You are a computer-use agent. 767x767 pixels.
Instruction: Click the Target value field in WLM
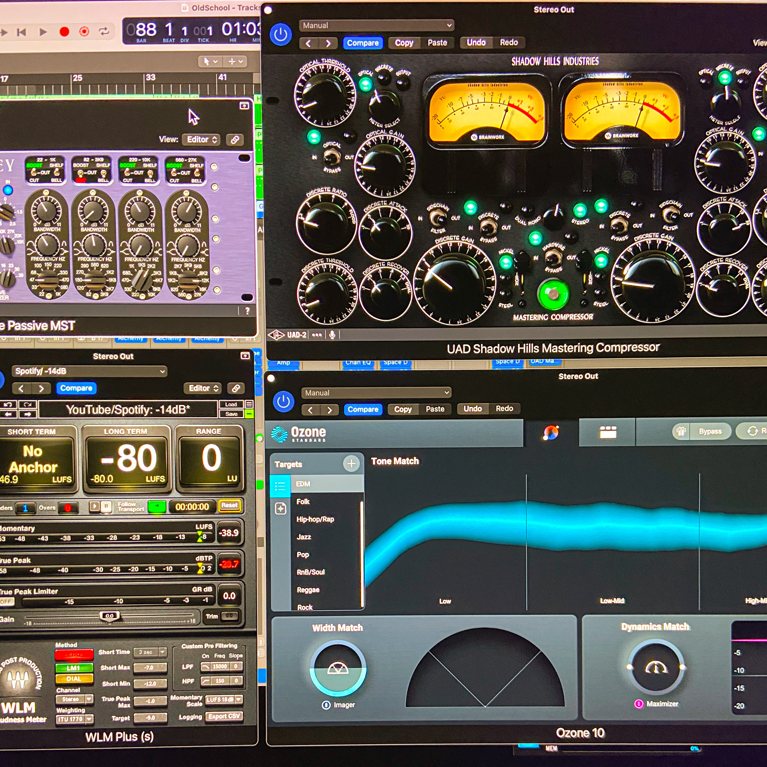150,718
